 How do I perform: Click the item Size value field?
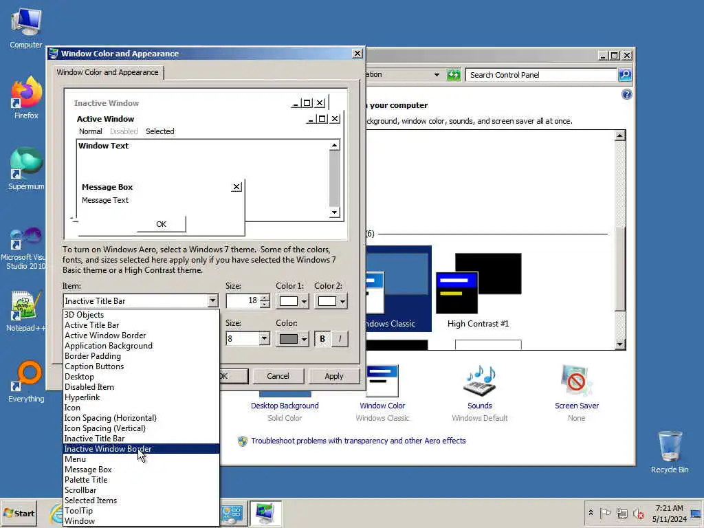coord(243,301)
